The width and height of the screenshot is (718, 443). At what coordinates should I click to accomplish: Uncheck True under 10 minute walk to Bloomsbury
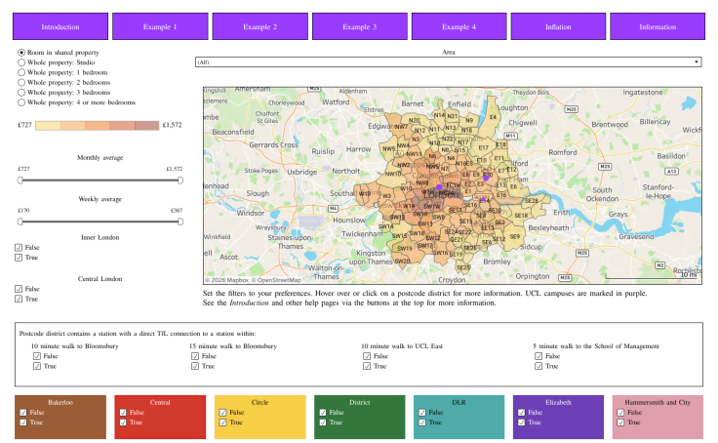[37, 366]
